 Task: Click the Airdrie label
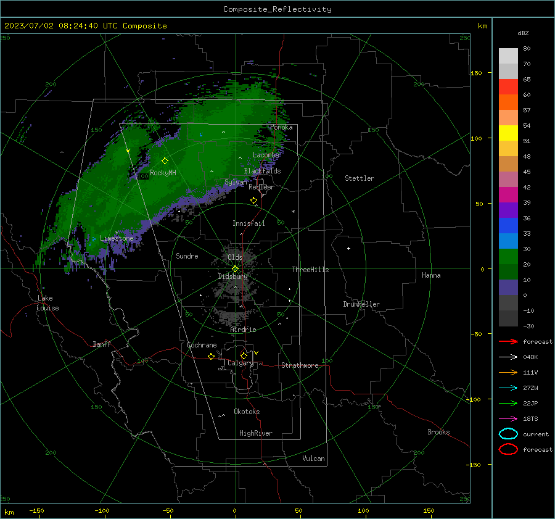point(243,330)
